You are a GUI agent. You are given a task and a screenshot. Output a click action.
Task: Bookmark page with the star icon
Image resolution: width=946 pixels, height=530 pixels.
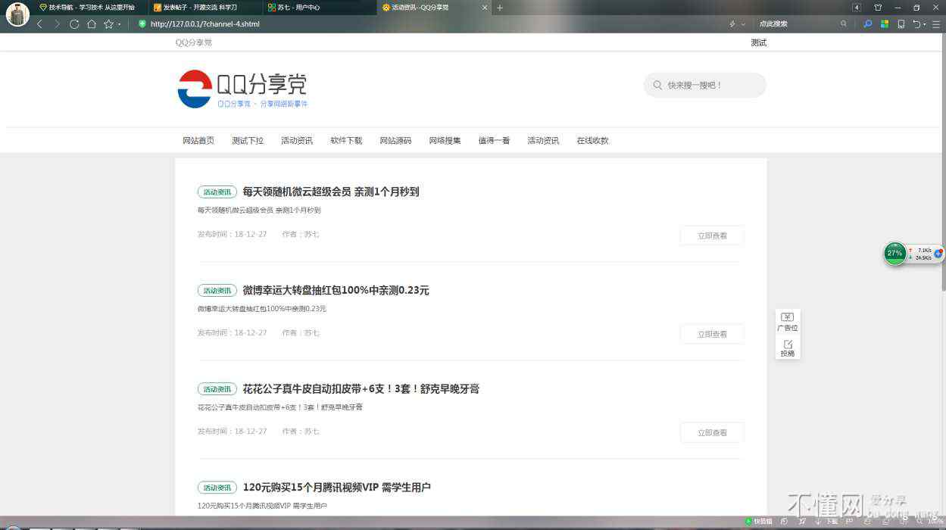[x=108, y=23]
